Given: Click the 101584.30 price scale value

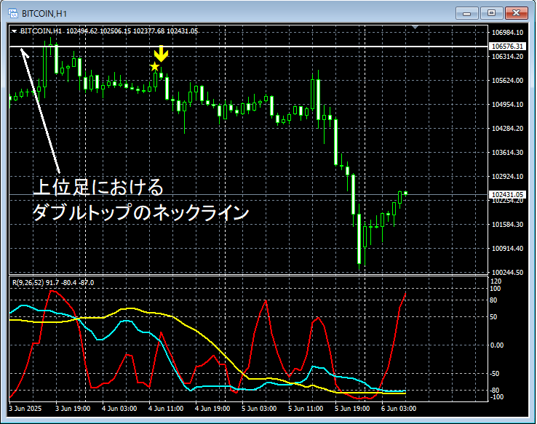Looking at the screenshot, I should click(507, 225).
